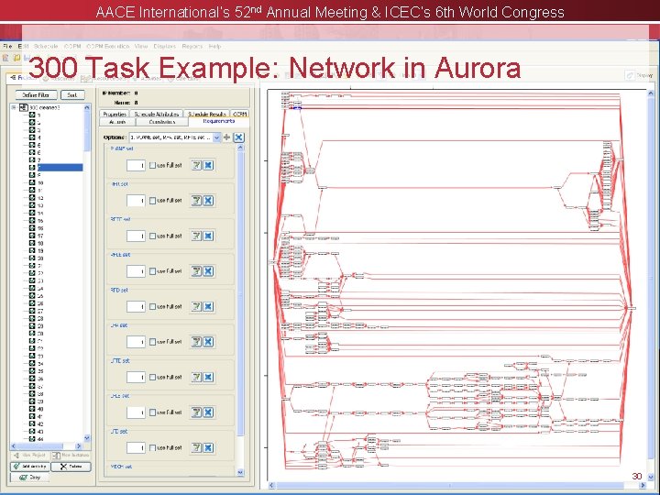
Task: Select activity 44 in the tree
Action: tap(36, 438)
